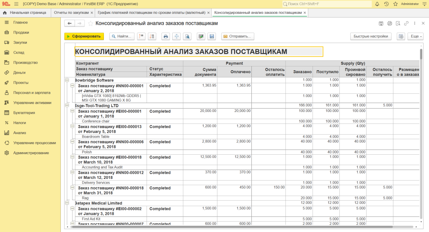Open Быстрые настройки

(371, 36)
